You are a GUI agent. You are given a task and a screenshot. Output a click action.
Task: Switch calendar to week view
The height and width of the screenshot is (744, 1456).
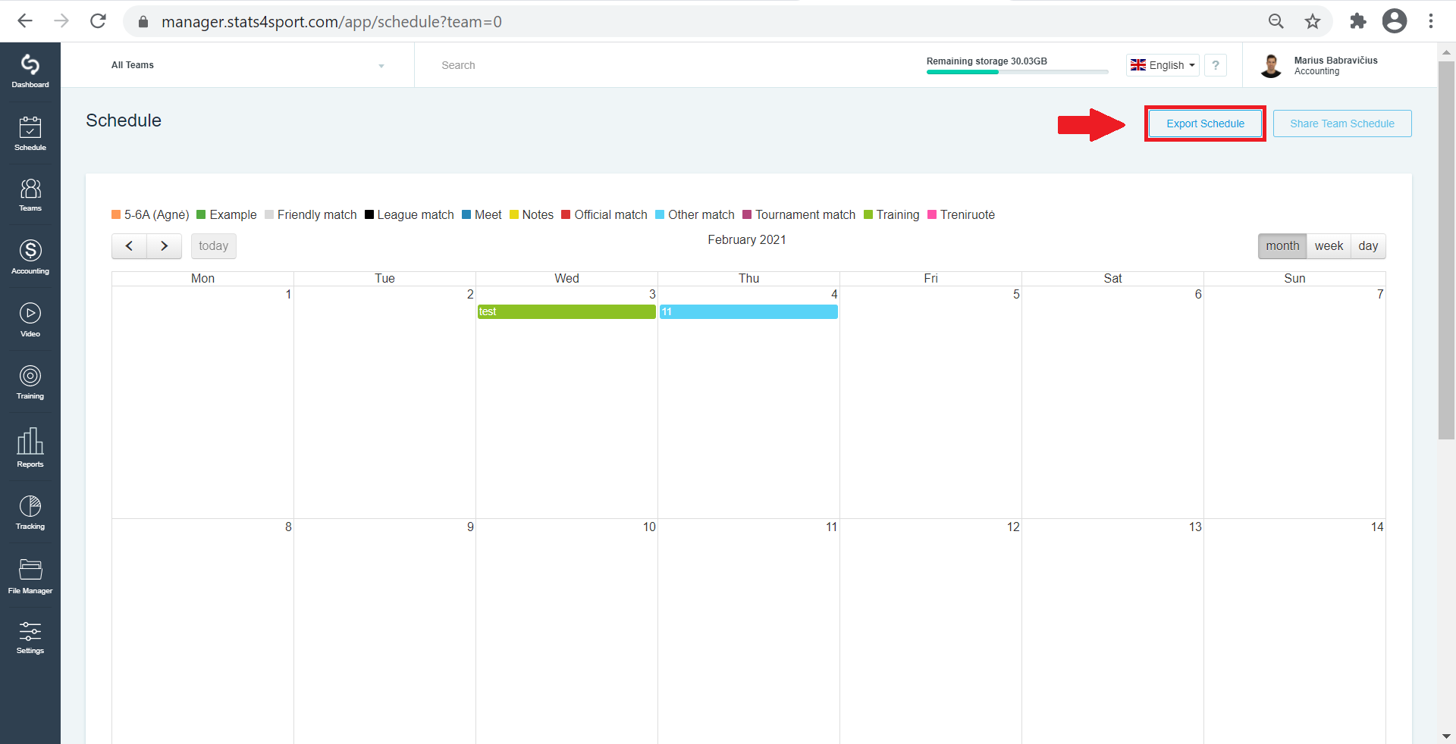coord(1329,246)
